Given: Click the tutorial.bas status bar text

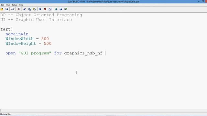Looking at the screenshot, I should coord(6,114).
